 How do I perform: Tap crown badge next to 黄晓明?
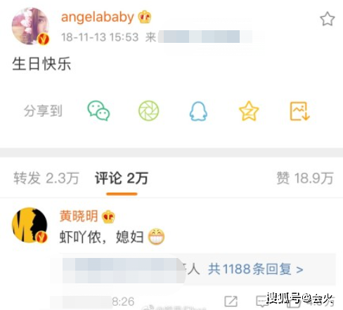point(108,217)
